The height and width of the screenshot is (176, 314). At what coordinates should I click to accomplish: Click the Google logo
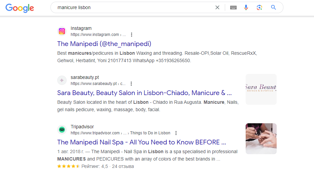(x=20, y=8)
